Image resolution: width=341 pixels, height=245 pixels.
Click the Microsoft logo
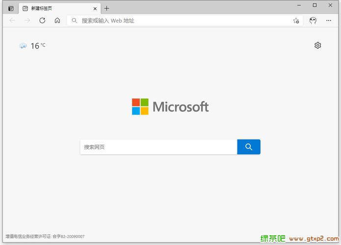pyautogui.click(x=170, y=106)
